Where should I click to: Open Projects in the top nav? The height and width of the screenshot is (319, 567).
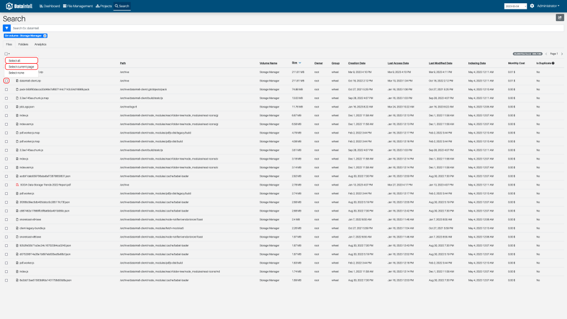tap(104, 6)
